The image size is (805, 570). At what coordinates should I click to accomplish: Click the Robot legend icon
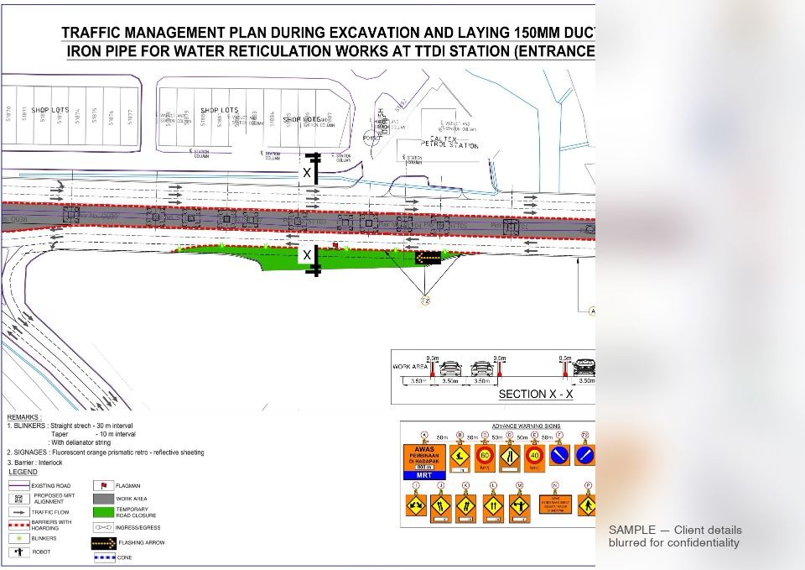click(18, 552)
